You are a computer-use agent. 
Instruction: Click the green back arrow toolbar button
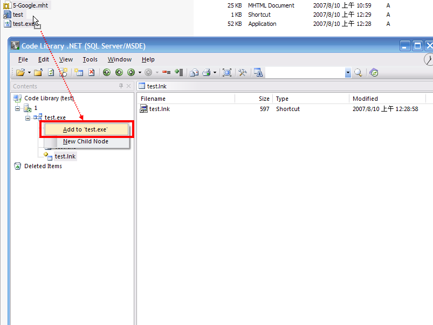click(x=131, y=72)
